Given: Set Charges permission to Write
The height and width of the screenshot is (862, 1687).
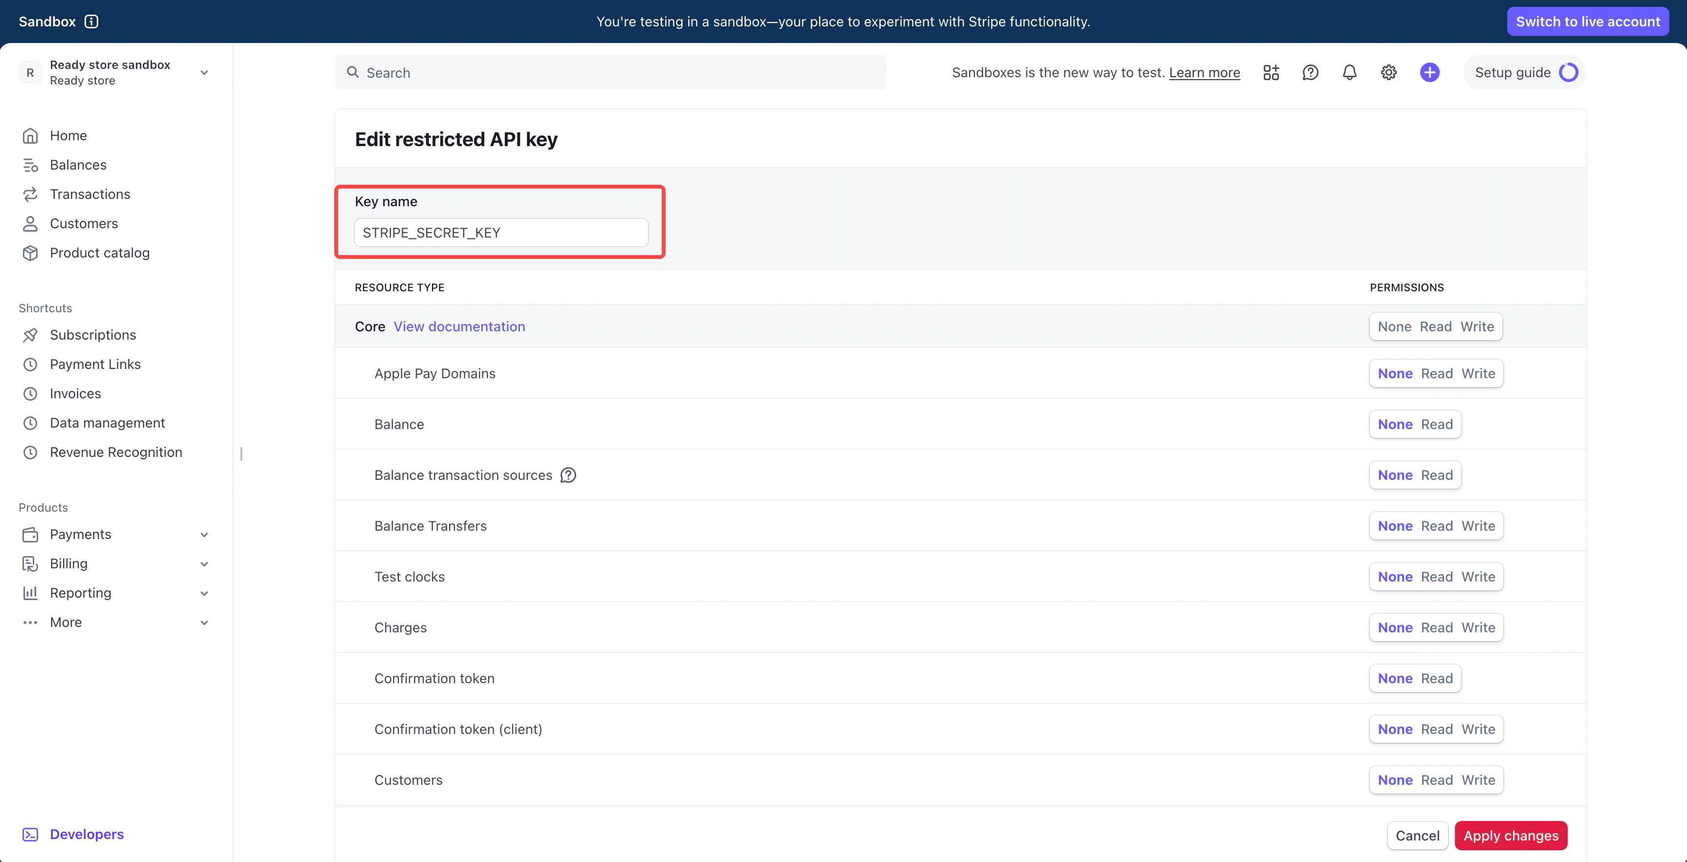Looking at the screenshot, I should tap(1478, 627).
